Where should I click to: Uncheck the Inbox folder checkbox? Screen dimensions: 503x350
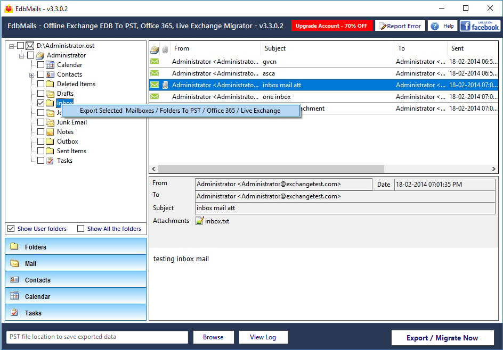(x=42, y=103)
